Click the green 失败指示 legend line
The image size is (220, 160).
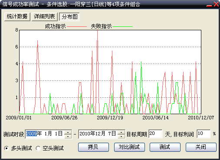[x=123, y=26]
